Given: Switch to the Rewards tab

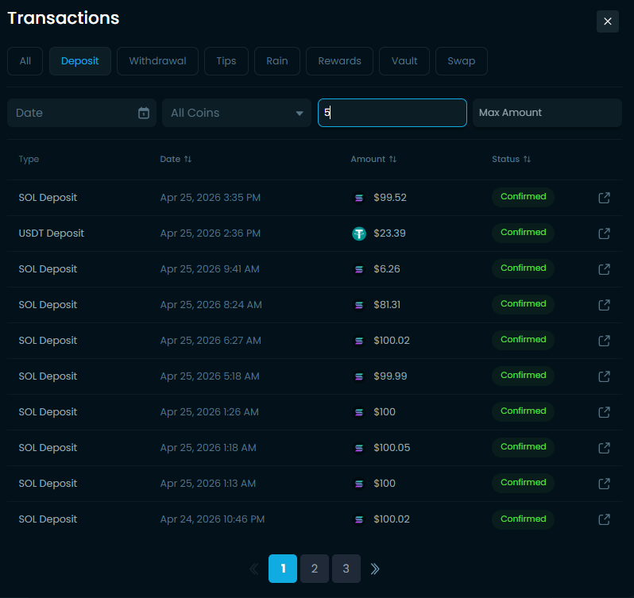Looking at the screenshot, I should (x=340, y=61).
